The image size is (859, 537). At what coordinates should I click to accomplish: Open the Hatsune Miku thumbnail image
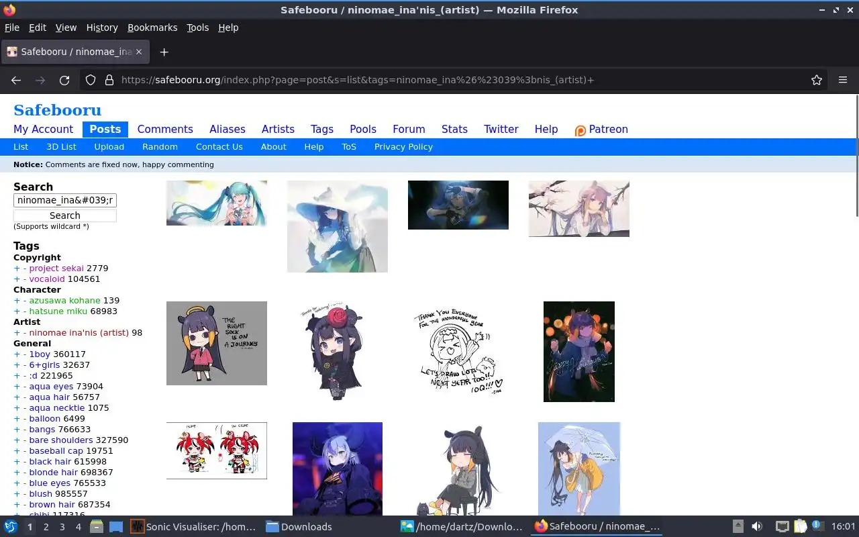(217, 203)
